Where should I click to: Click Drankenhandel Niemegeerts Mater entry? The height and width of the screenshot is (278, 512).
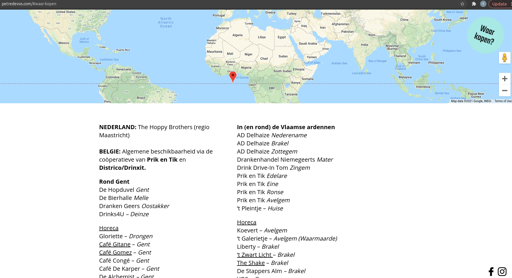[x=285, y=160]
